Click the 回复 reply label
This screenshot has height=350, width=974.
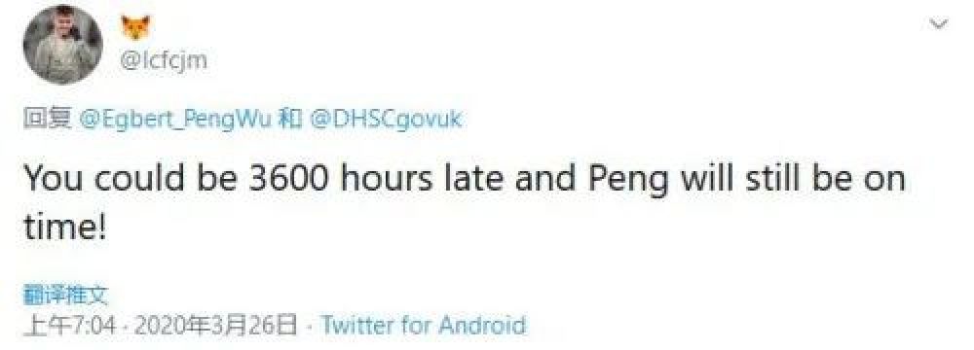pyautogui.click(x=48, y=118)
